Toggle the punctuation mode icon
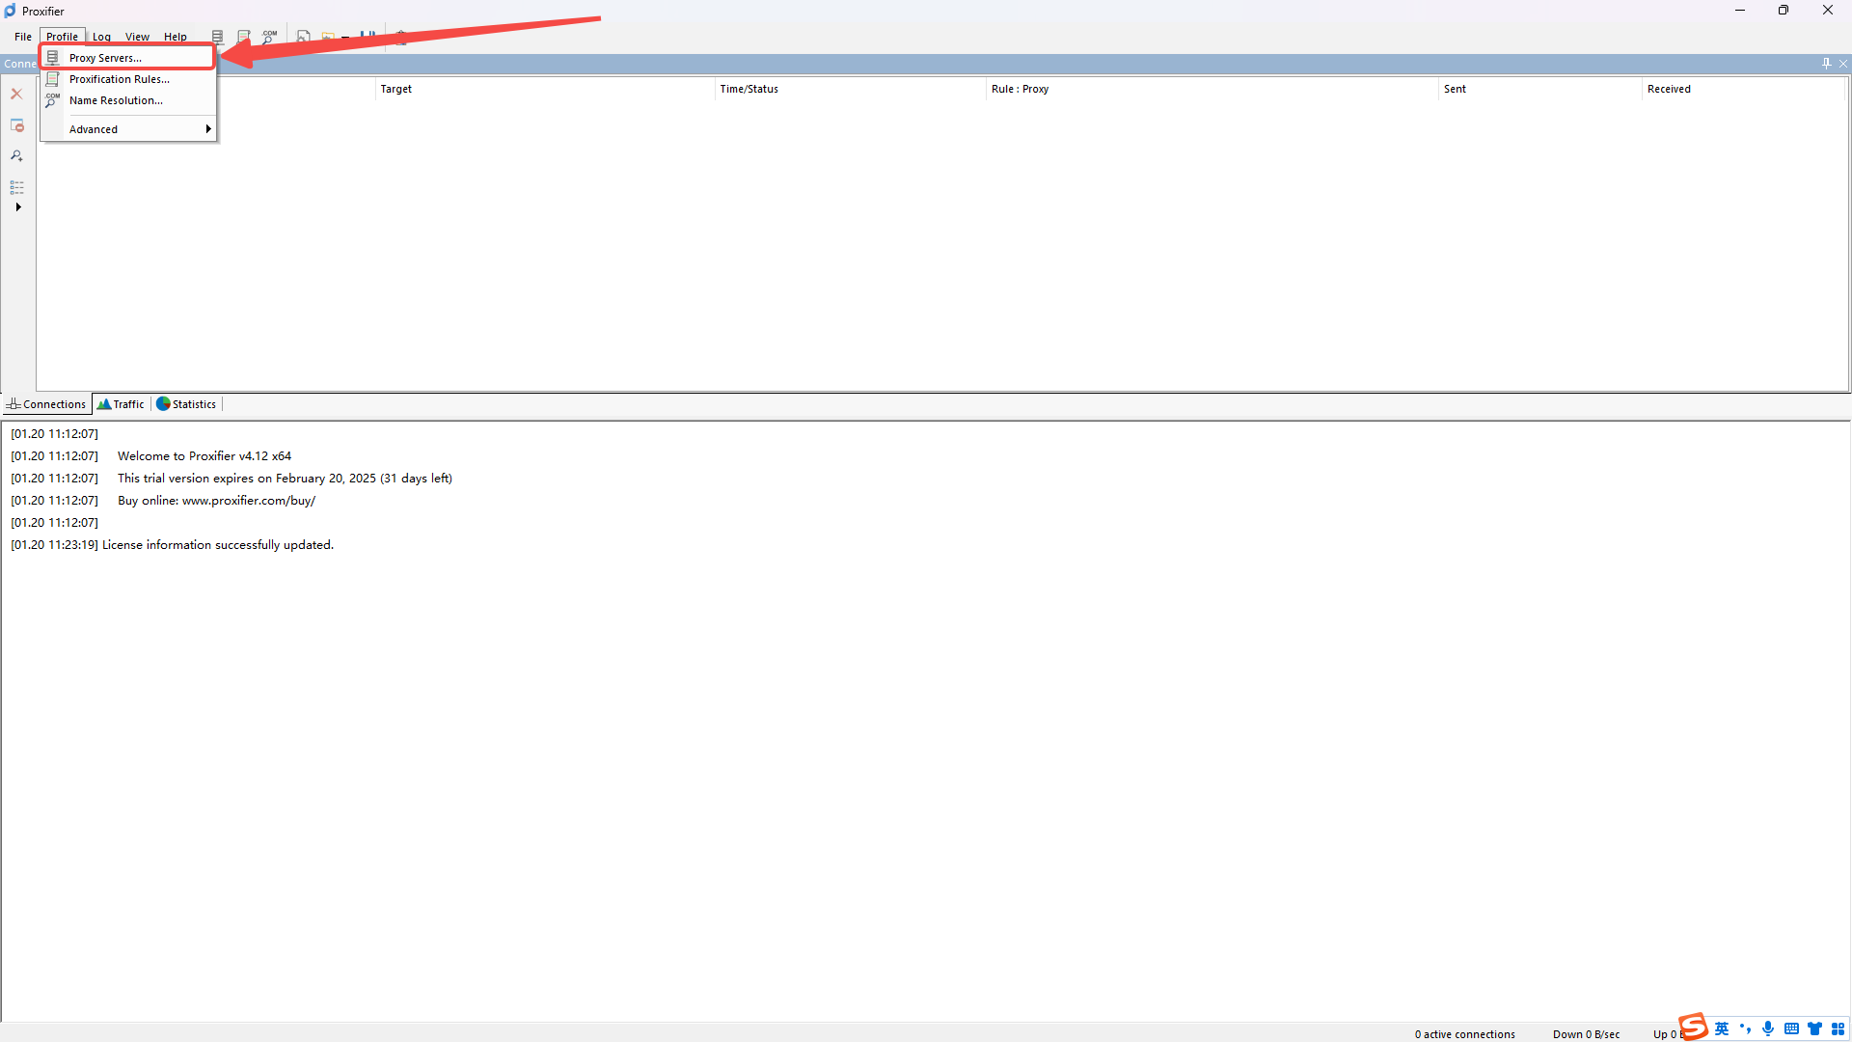 point(1745,1029)
